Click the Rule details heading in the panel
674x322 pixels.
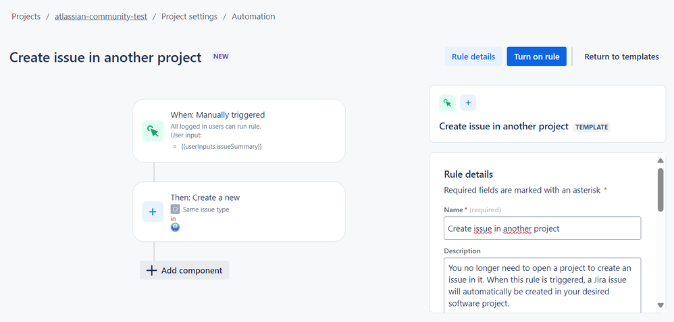coord(468,174)
